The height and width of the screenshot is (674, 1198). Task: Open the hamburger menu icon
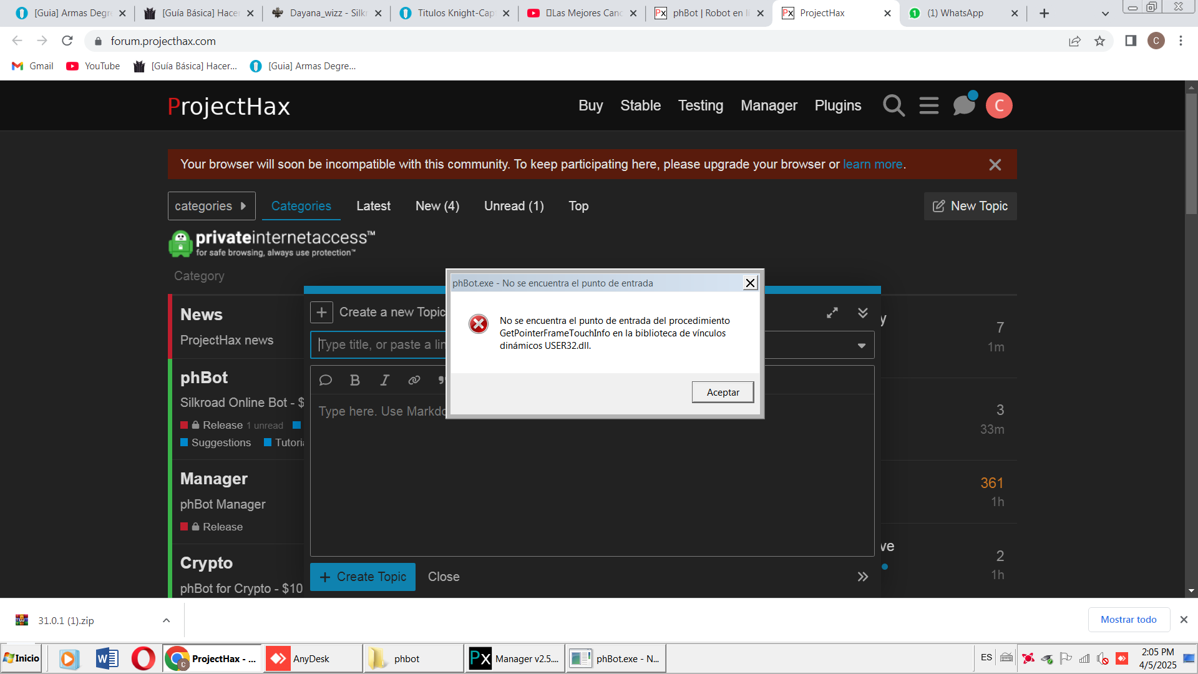pos(928,105)
